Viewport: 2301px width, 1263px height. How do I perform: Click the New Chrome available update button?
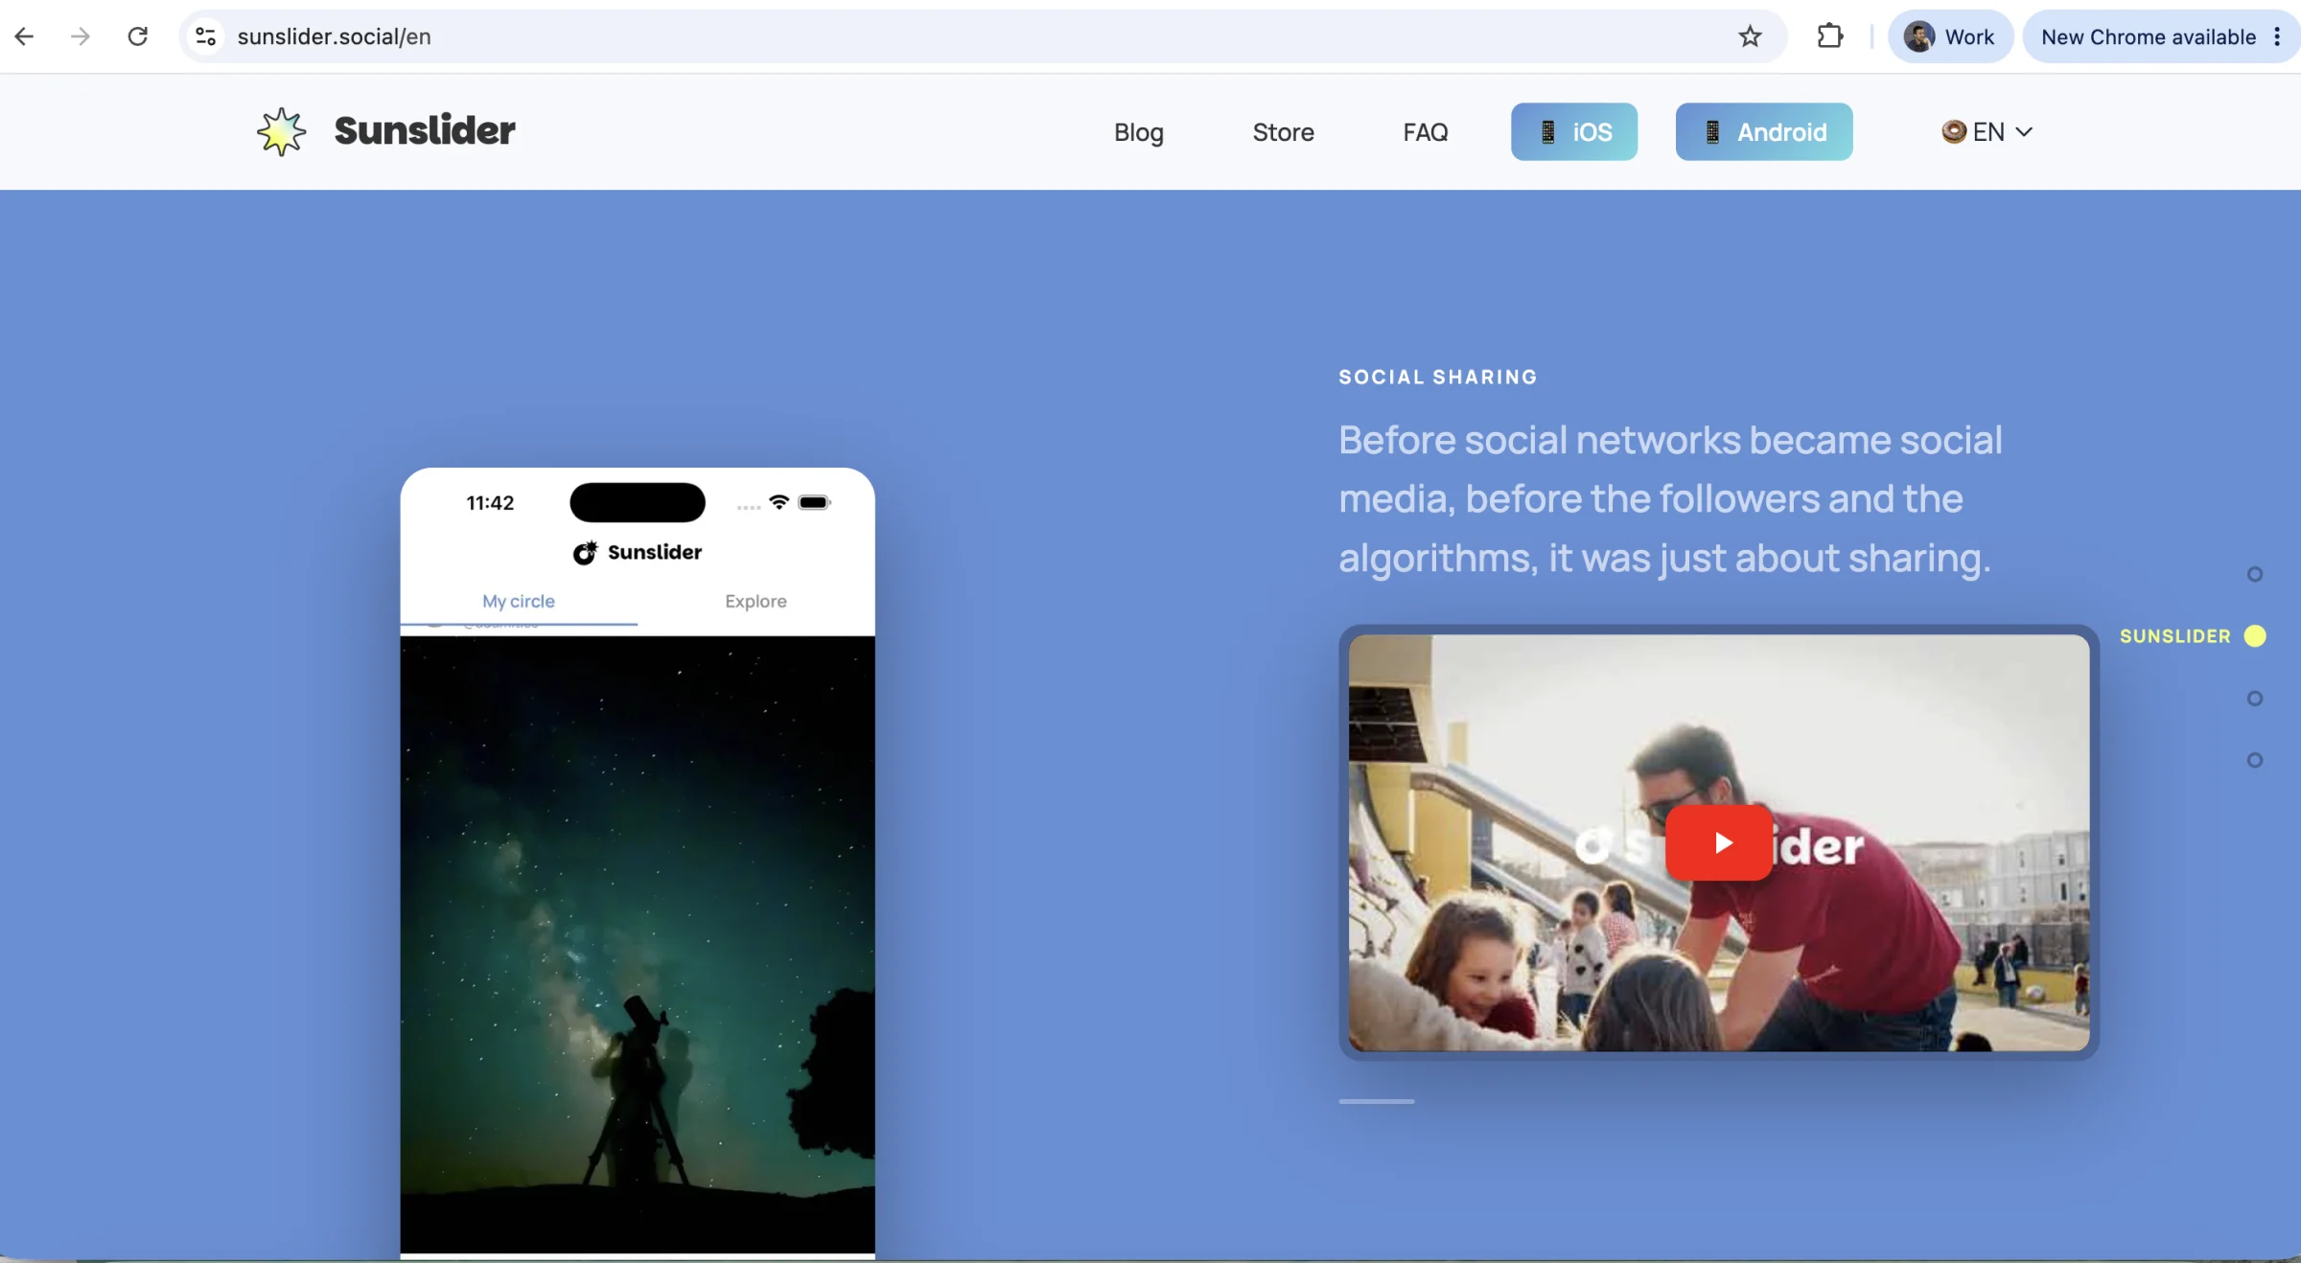(2148, 36)
